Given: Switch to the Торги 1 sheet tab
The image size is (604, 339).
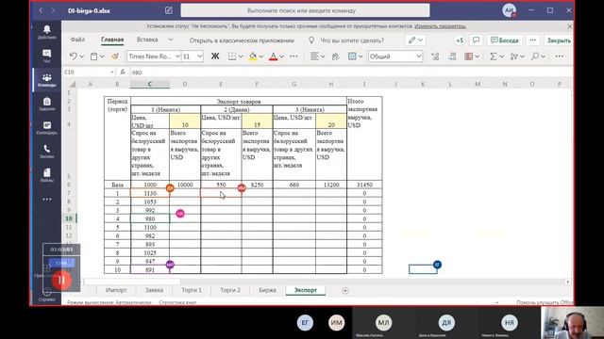Looking at the screenshot, I should [x=192, y=290].
